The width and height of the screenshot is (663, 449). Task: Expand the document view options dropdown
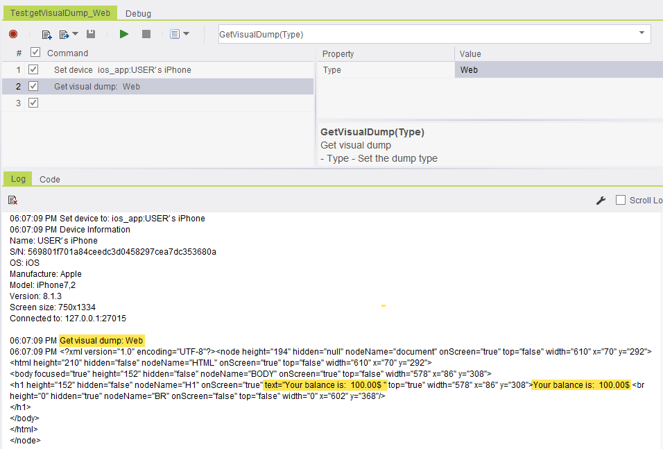point(185,34)
